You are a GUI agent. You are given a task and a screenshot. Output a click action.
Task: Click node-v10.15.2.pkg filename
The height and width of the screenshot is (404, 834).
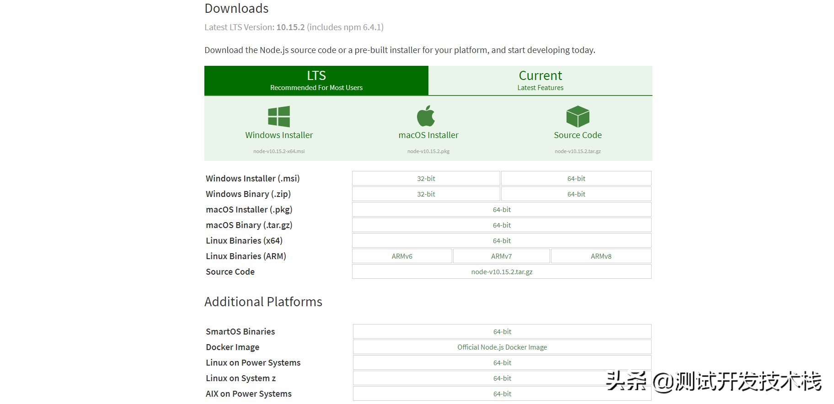[x=428, y=151]
